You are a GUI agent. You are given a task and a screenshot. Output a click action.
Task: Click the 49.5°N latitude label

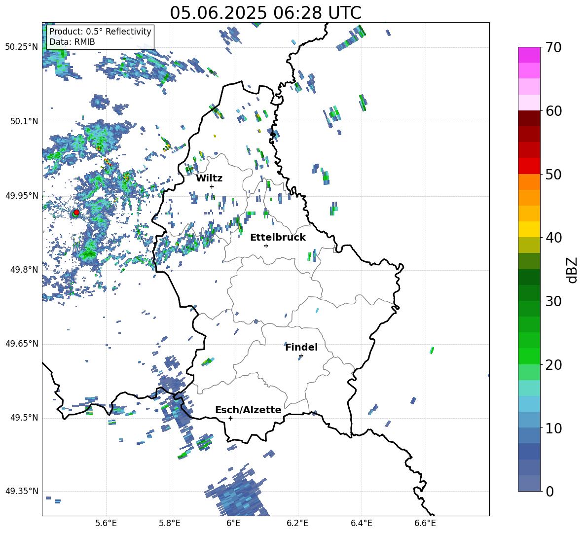pos(24,418)
